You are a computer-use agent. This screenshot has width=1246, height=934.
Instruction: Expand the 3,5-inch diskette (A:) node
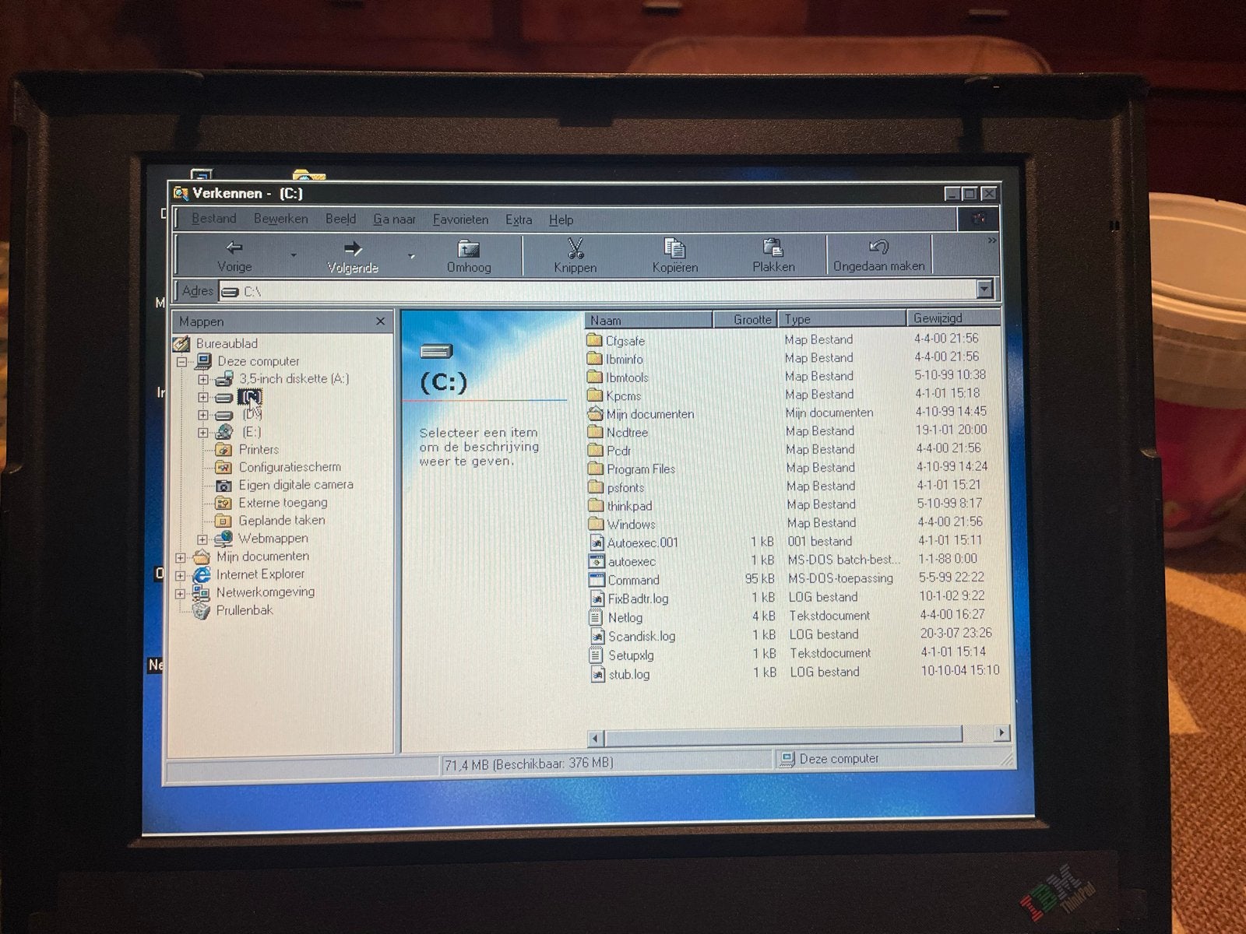[203, 380]
